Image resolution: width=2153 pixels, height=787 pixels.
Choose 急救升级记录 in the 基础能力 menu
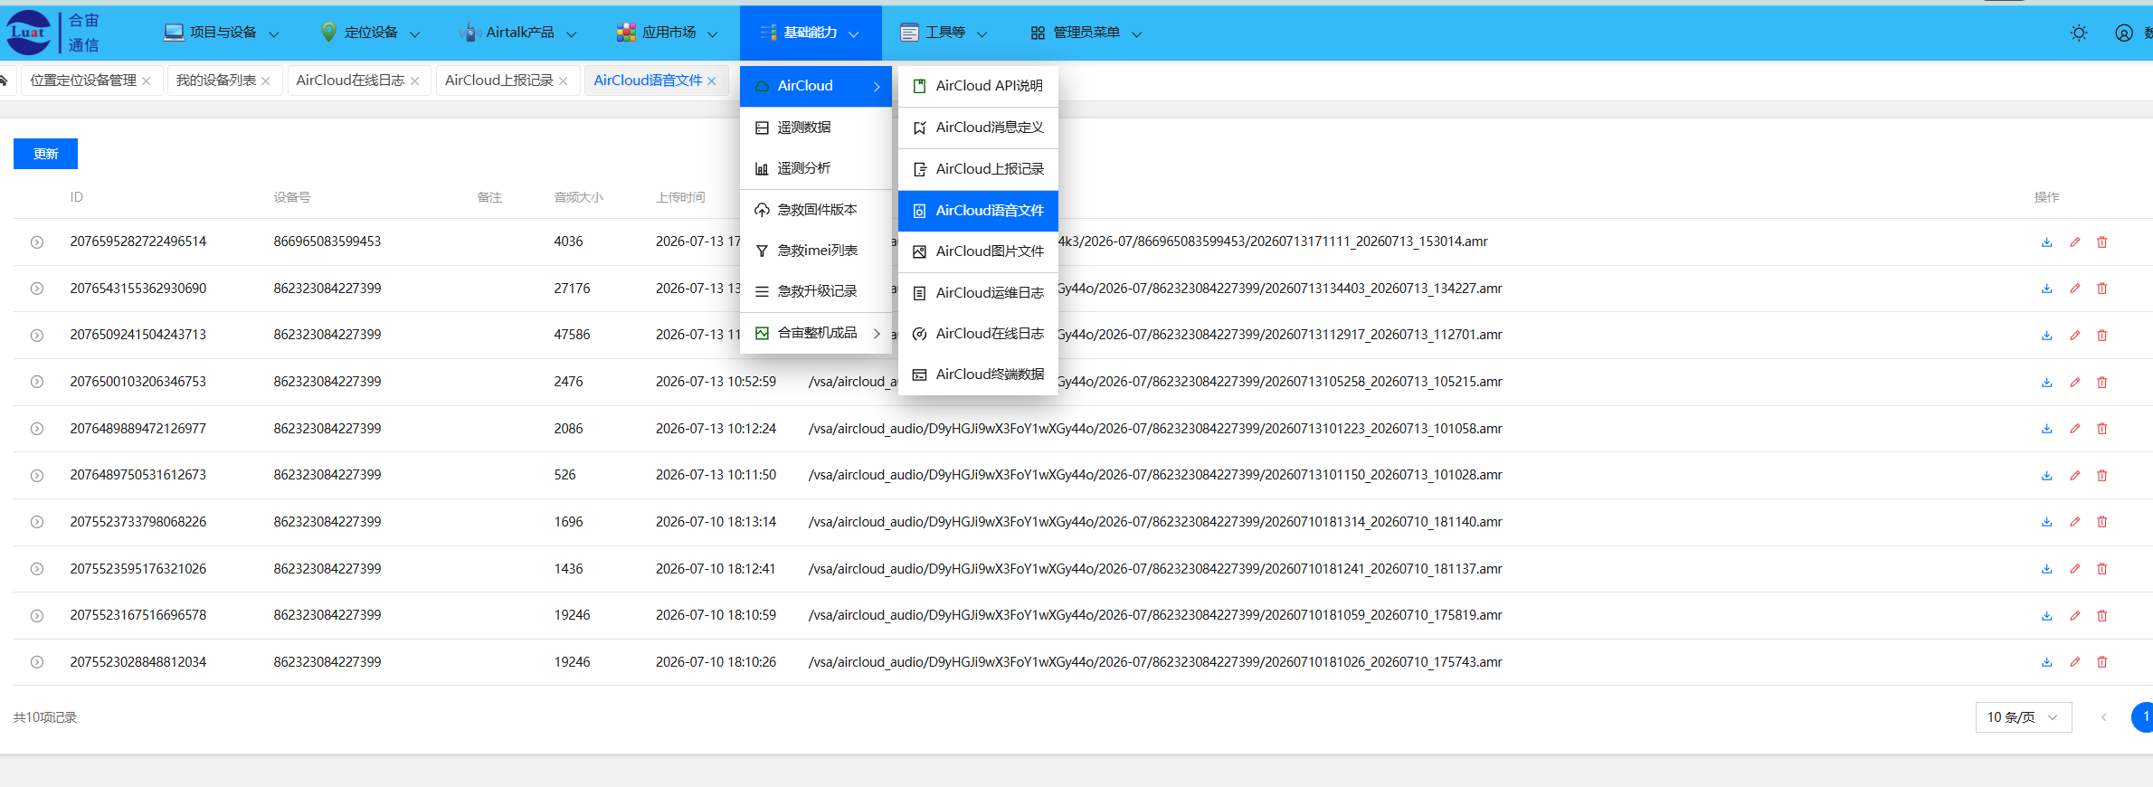click(816, 291)
